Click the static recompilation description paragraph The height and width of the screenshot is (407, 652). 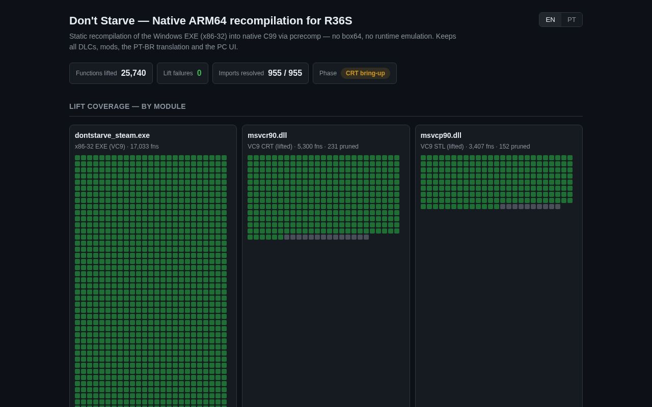coord(263,42)
